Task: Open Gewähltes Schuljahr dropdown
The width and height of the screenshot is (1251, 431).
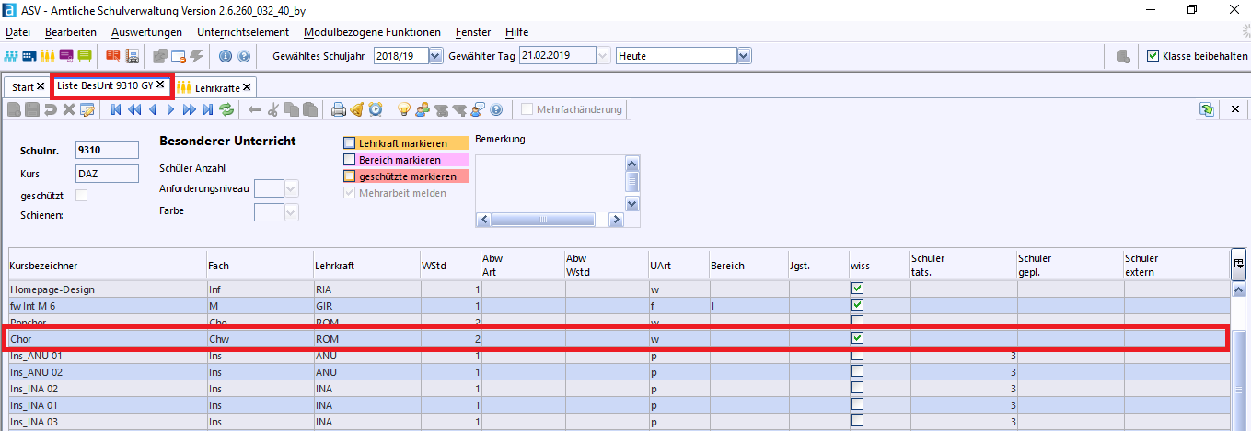Action: pyautogui.click(x=435, y=56)
